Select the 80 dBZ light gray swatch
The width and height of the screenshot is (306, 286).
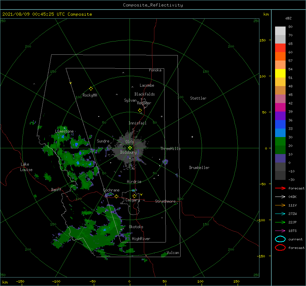coord(280,31)
